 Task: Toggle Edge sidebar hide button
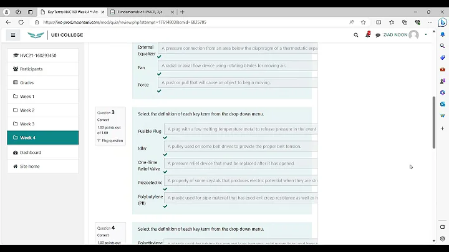click(x=442, y=227)
